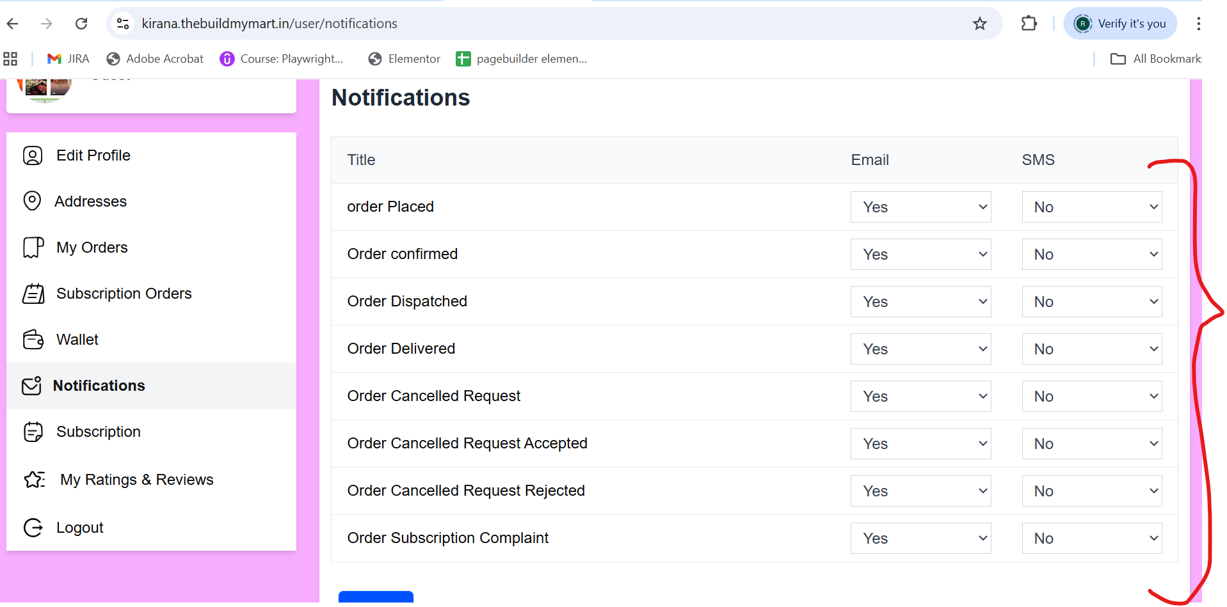The image size is (1227, 607).
Task: Open the browser extensions puzzle icon
Action: pyautogui.click(x=1029, y=24)
